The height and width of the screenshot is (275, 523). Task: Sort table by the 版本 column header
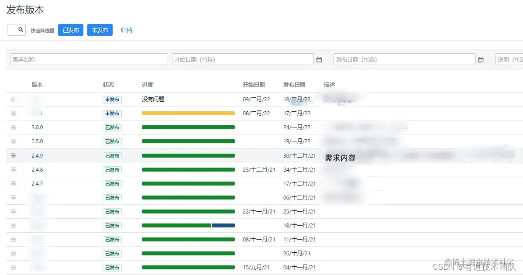(x=37, y=85)
